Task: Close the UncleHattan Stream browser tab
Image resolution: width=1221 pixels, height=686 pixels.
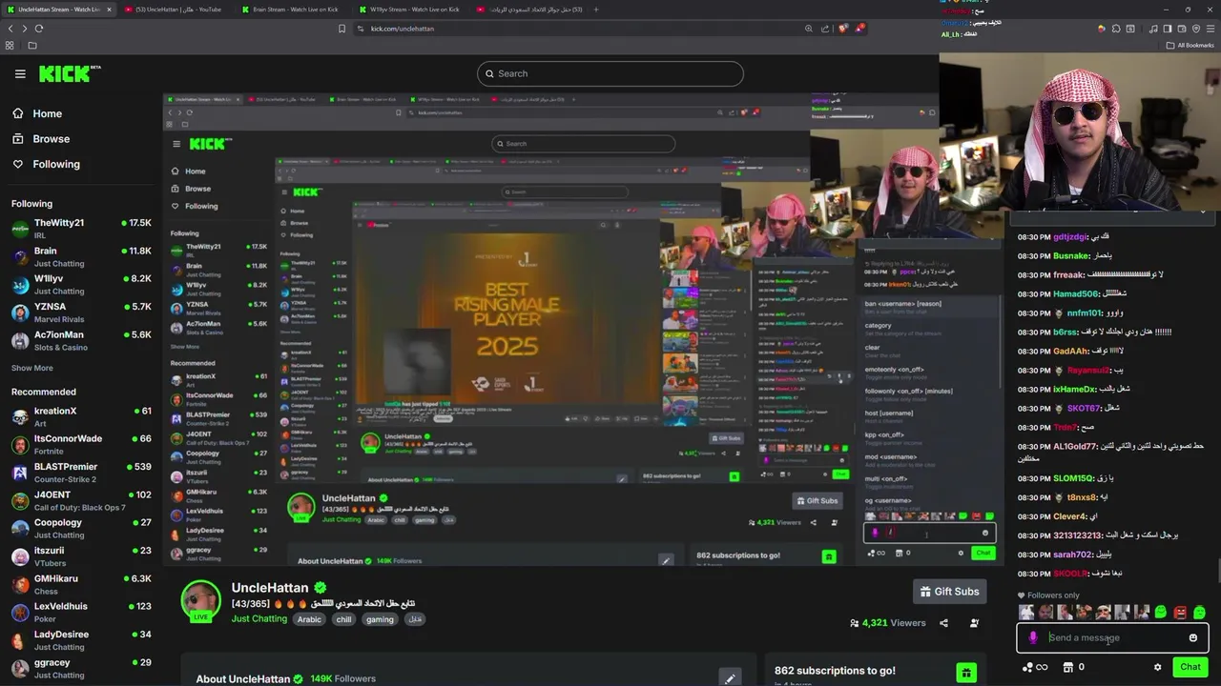Action: point(109,10)
